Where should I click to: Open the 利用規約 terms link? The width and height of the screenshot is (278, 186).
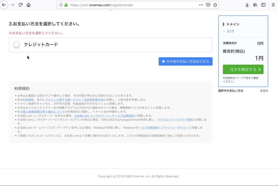pos(27,99)
